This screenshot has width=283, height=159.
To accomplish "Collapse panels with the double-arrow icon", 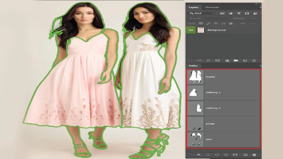I will click(x=256, y=4).
